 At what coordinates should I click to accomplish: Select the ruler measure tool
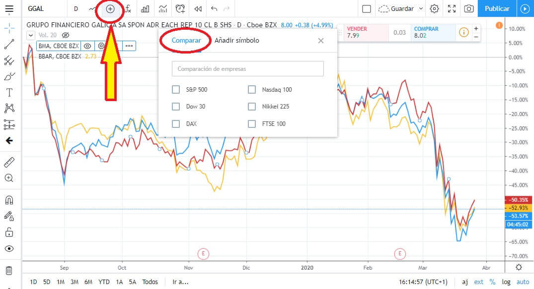9,162
